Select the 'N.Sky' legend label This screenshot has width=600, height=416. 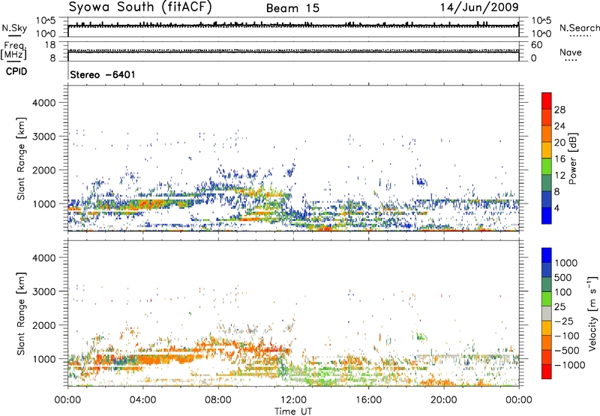point(14,28)
